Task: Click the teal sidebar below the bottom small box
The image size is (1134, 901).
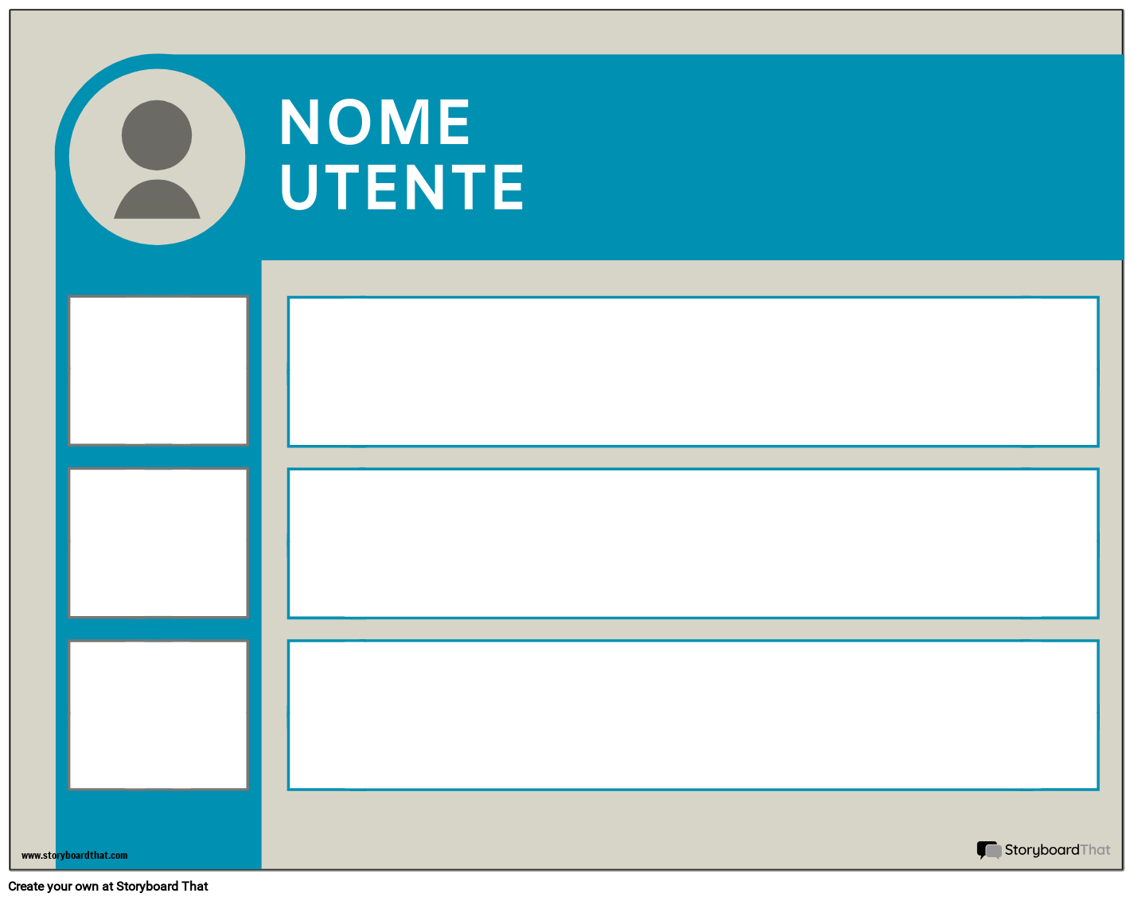Action: (158, 828)
